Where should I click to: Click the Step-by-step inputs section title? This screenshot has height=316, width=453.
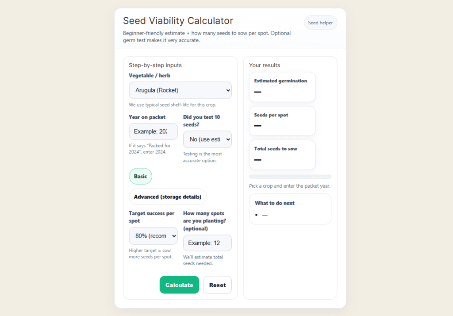[155, 65]
